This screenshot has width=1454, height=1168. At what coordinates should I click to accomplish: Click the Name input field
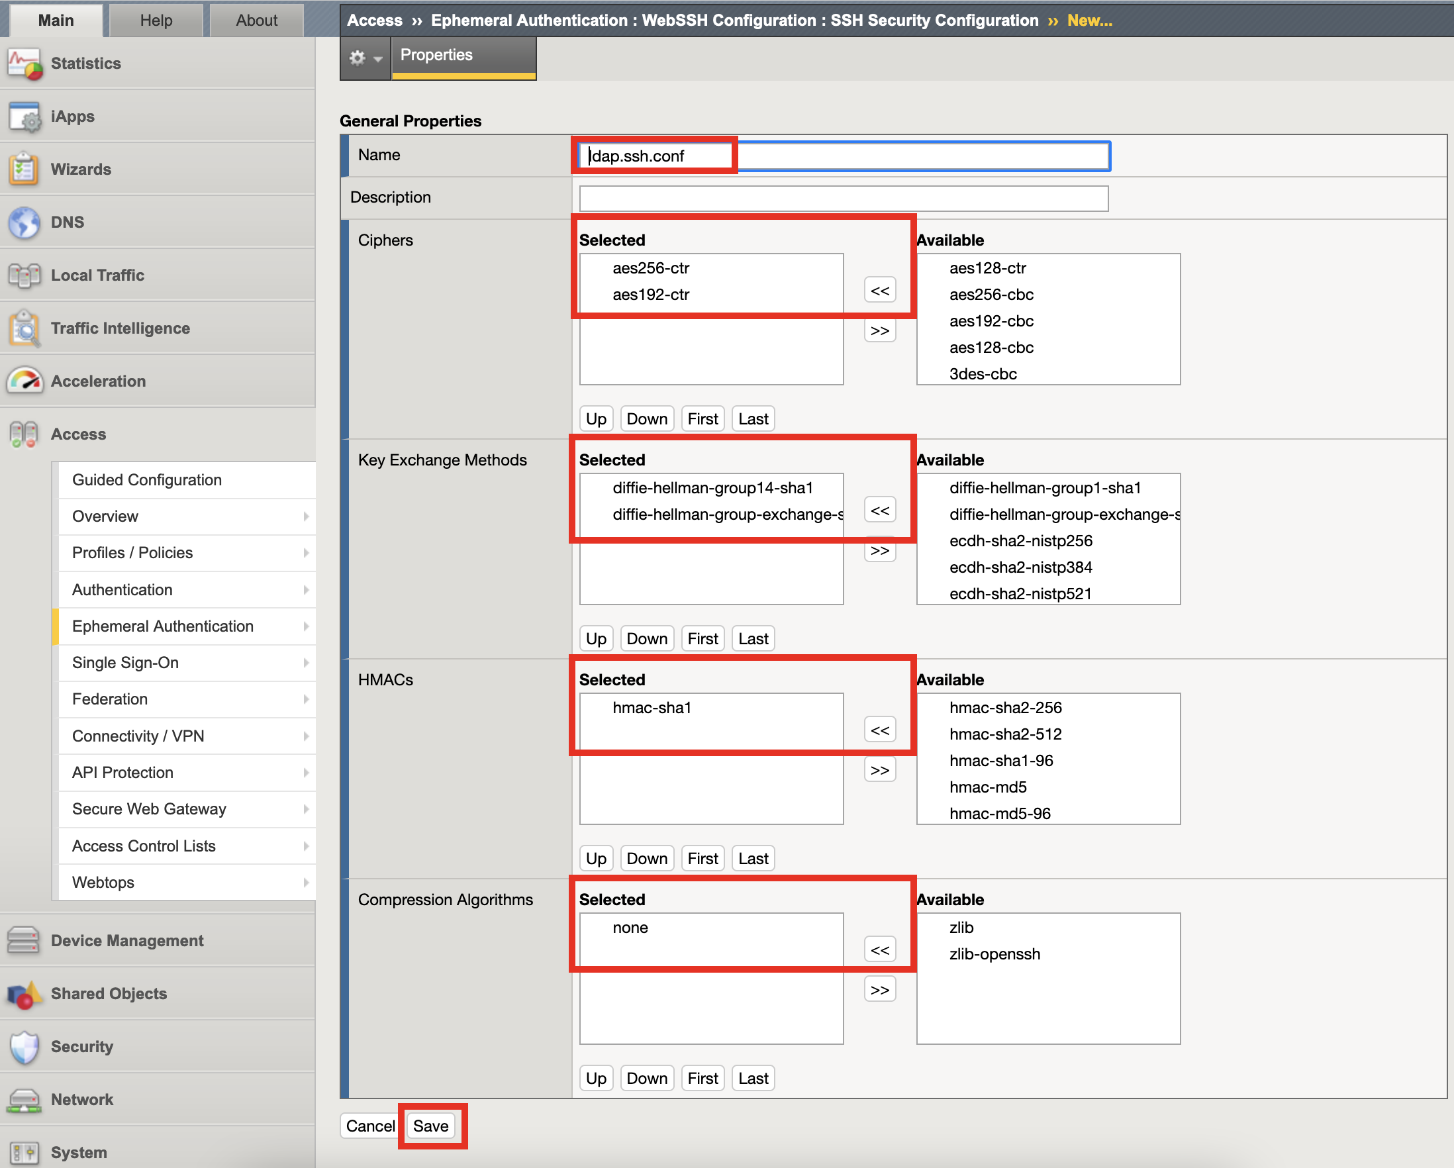844,156
